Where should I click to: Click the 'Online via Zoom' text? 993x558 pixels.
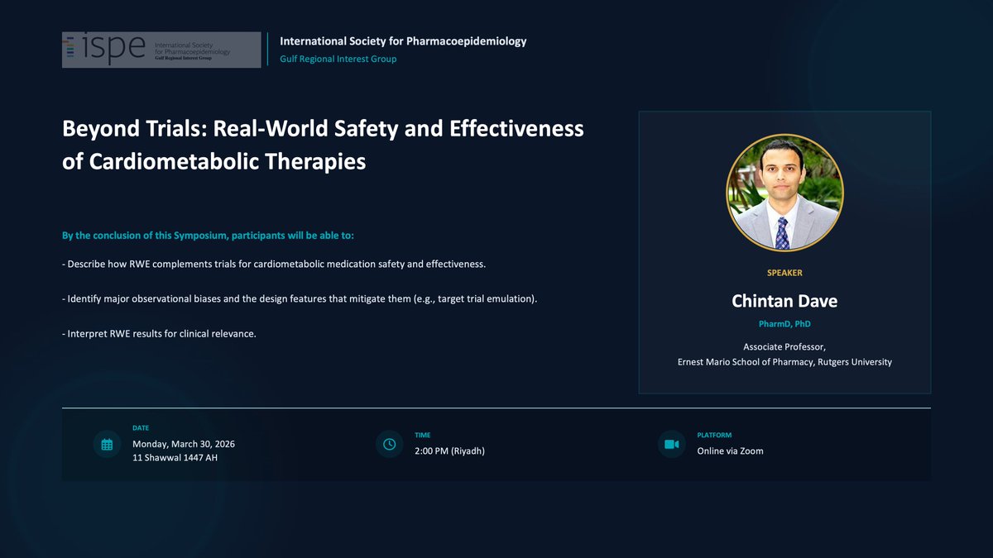coord(730,451)
